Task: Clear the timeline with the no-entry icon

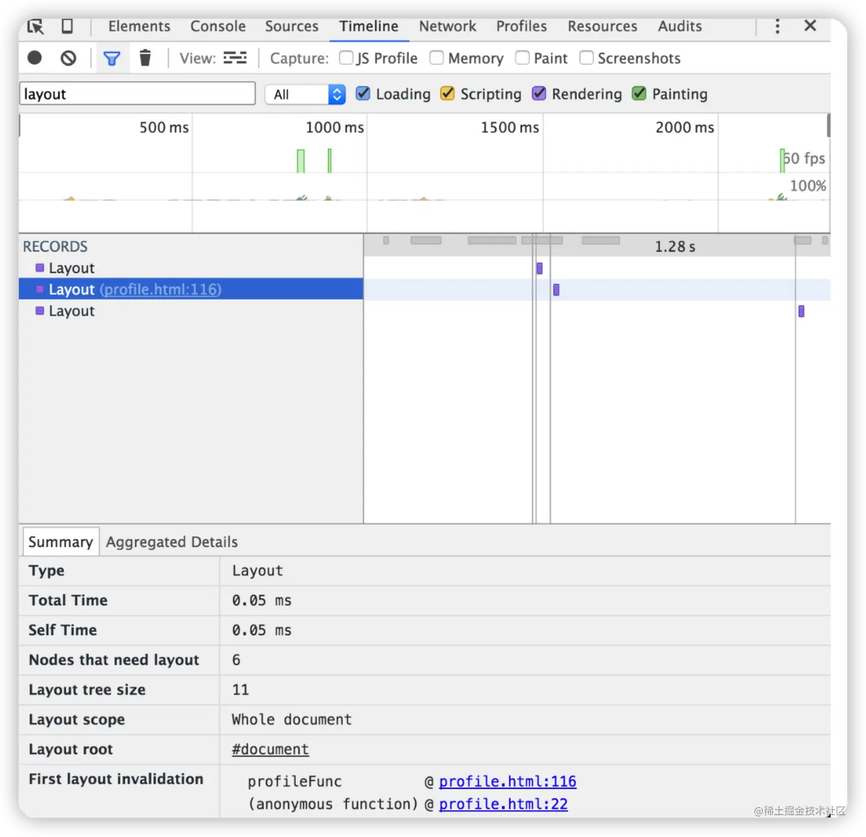Action: click(68, 58)
